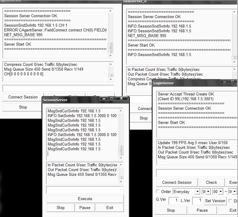
Task: Open the start hour dropdown after Everyday
Action: (208, 192)
